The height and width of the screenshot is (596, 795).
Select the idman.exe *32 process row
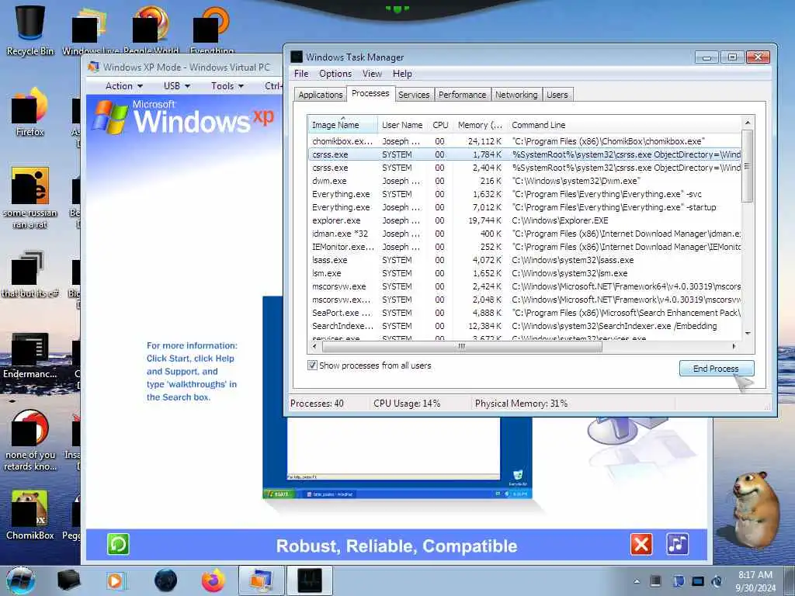pyautogui.click(x=525, y=233)
